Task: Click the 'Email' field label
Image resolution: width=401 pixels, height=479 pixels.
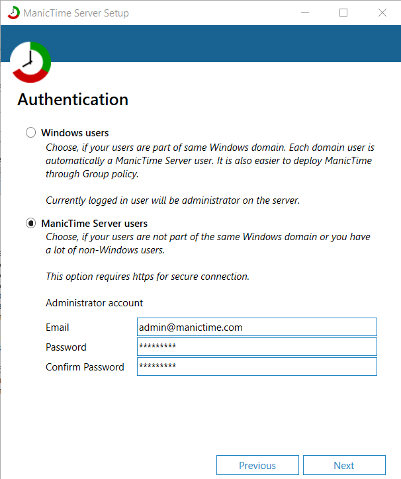Action: coord(57,327)
